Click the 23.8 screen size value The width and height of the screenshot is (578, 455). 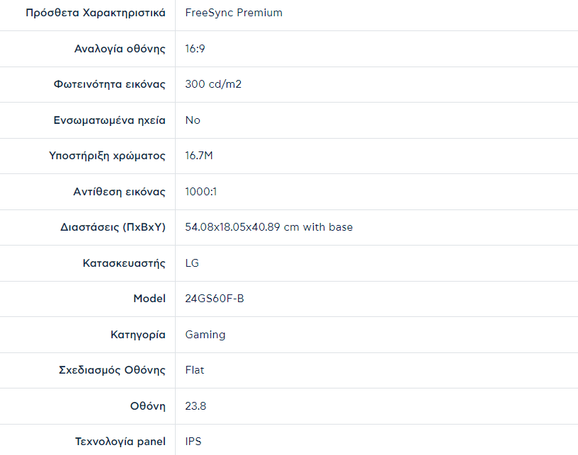tap(195, 406)
